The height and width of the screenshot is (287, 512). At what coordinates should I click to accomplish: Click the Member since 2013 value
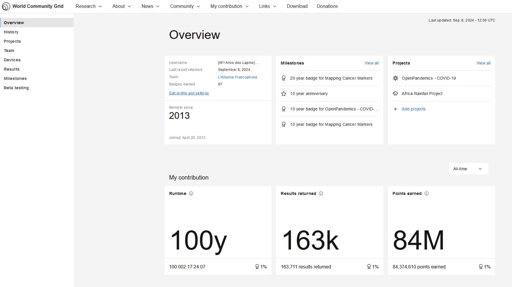179,116
